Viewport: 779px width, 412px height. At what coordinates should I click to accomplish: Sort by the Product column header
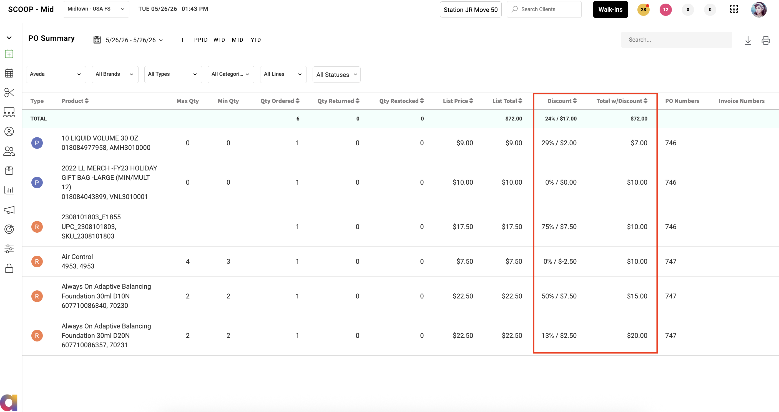[75, 101]
